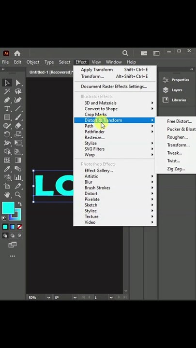The image size is (196, 348).
Task: Select the Shape Builder tool
Action: tap(7, 151)
